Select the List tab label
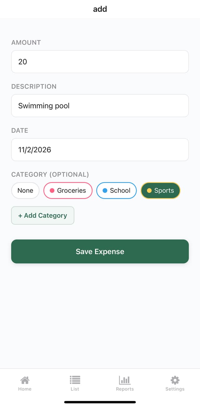The width and height of the screenshot is (200, 407). pos(75,389)
